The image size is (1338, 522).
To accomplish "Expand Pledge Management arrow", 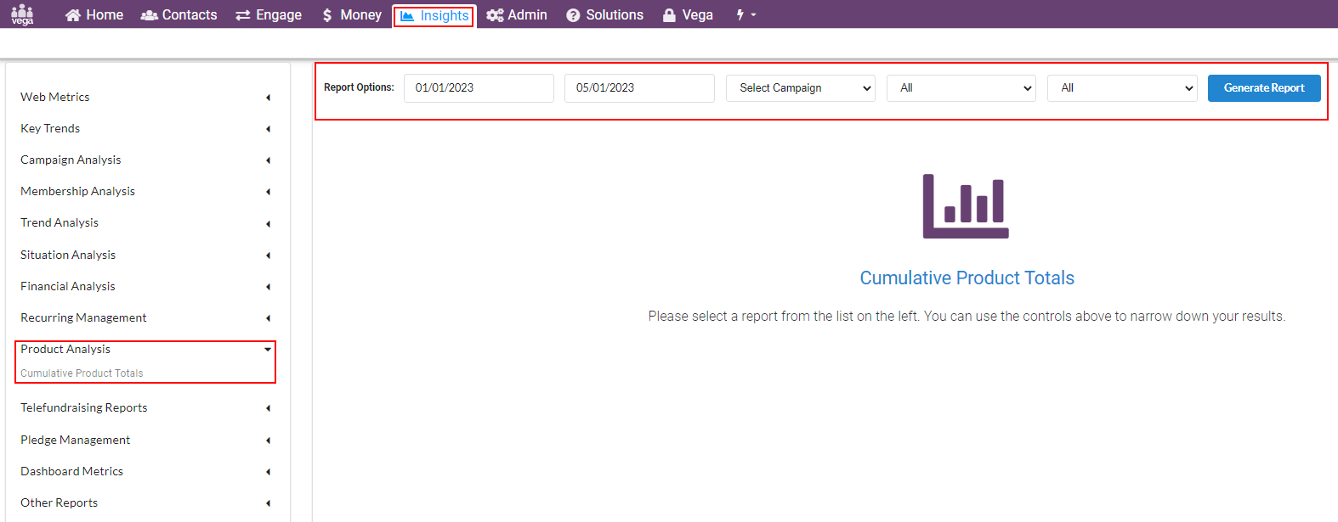I will [268, 441].
